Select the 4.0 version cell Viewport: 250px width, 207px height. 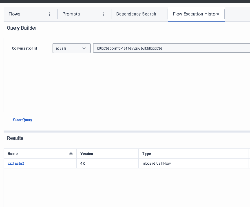tap(83, 163)
